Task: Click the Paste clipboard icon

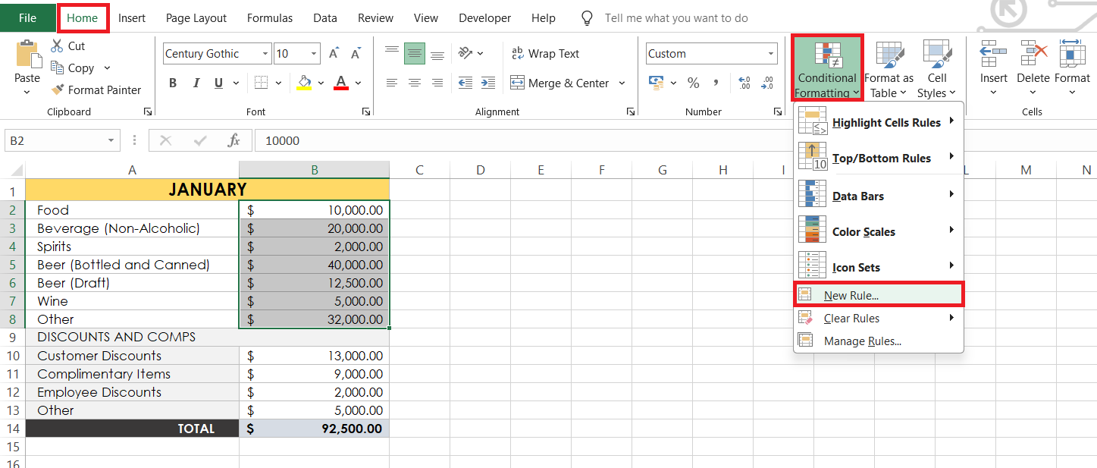Action: coord(27,55)
